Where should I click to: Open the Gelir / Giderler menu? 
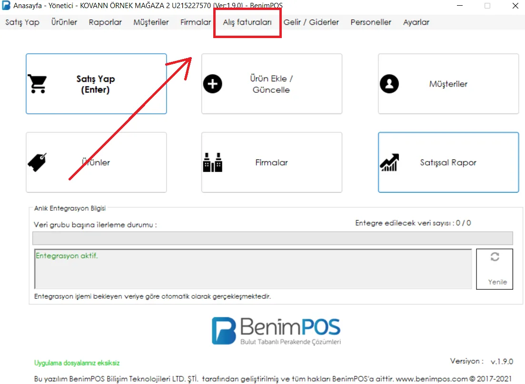[x=311, y=22]
